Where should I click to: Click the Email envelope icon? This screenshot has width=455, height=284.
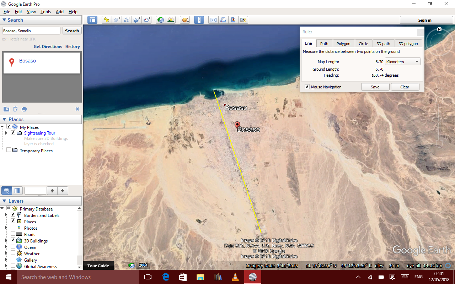[x=213, y=20]
